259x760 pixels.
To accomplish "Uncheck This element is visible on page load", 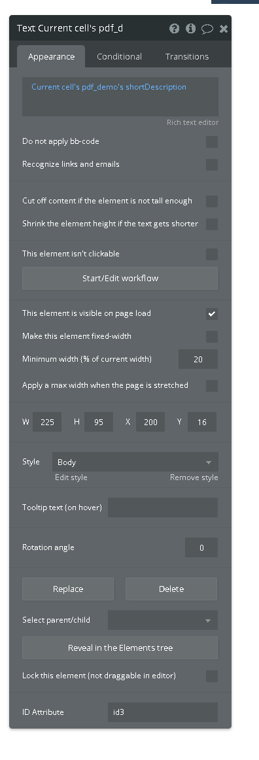I will pos(212,314).
